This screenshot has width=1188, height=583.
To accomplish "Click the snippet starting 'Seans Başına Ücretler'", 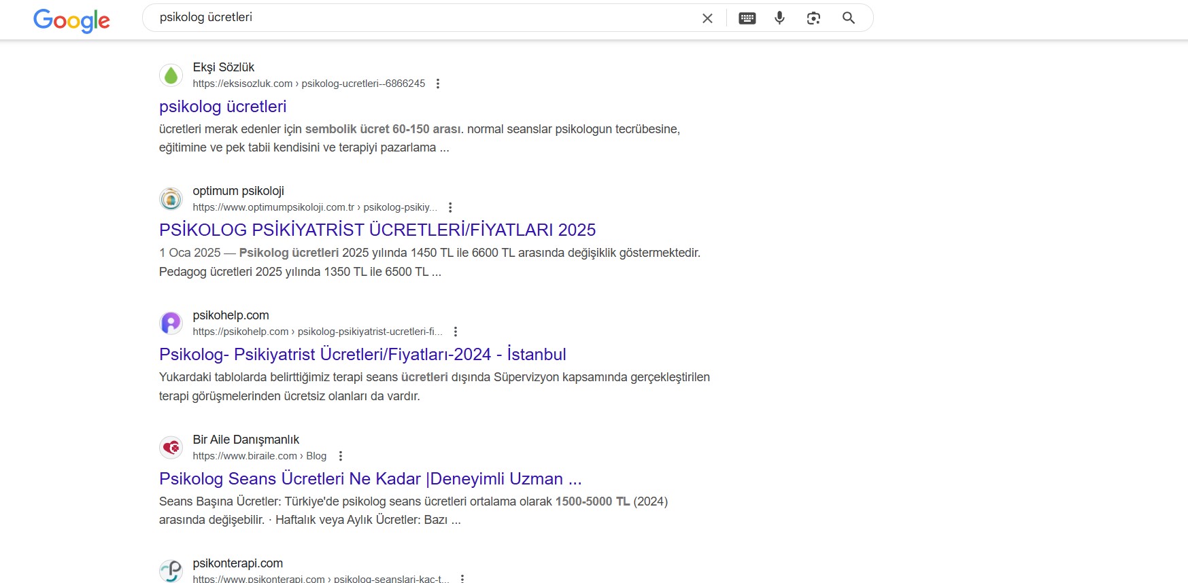I will 413,510.
